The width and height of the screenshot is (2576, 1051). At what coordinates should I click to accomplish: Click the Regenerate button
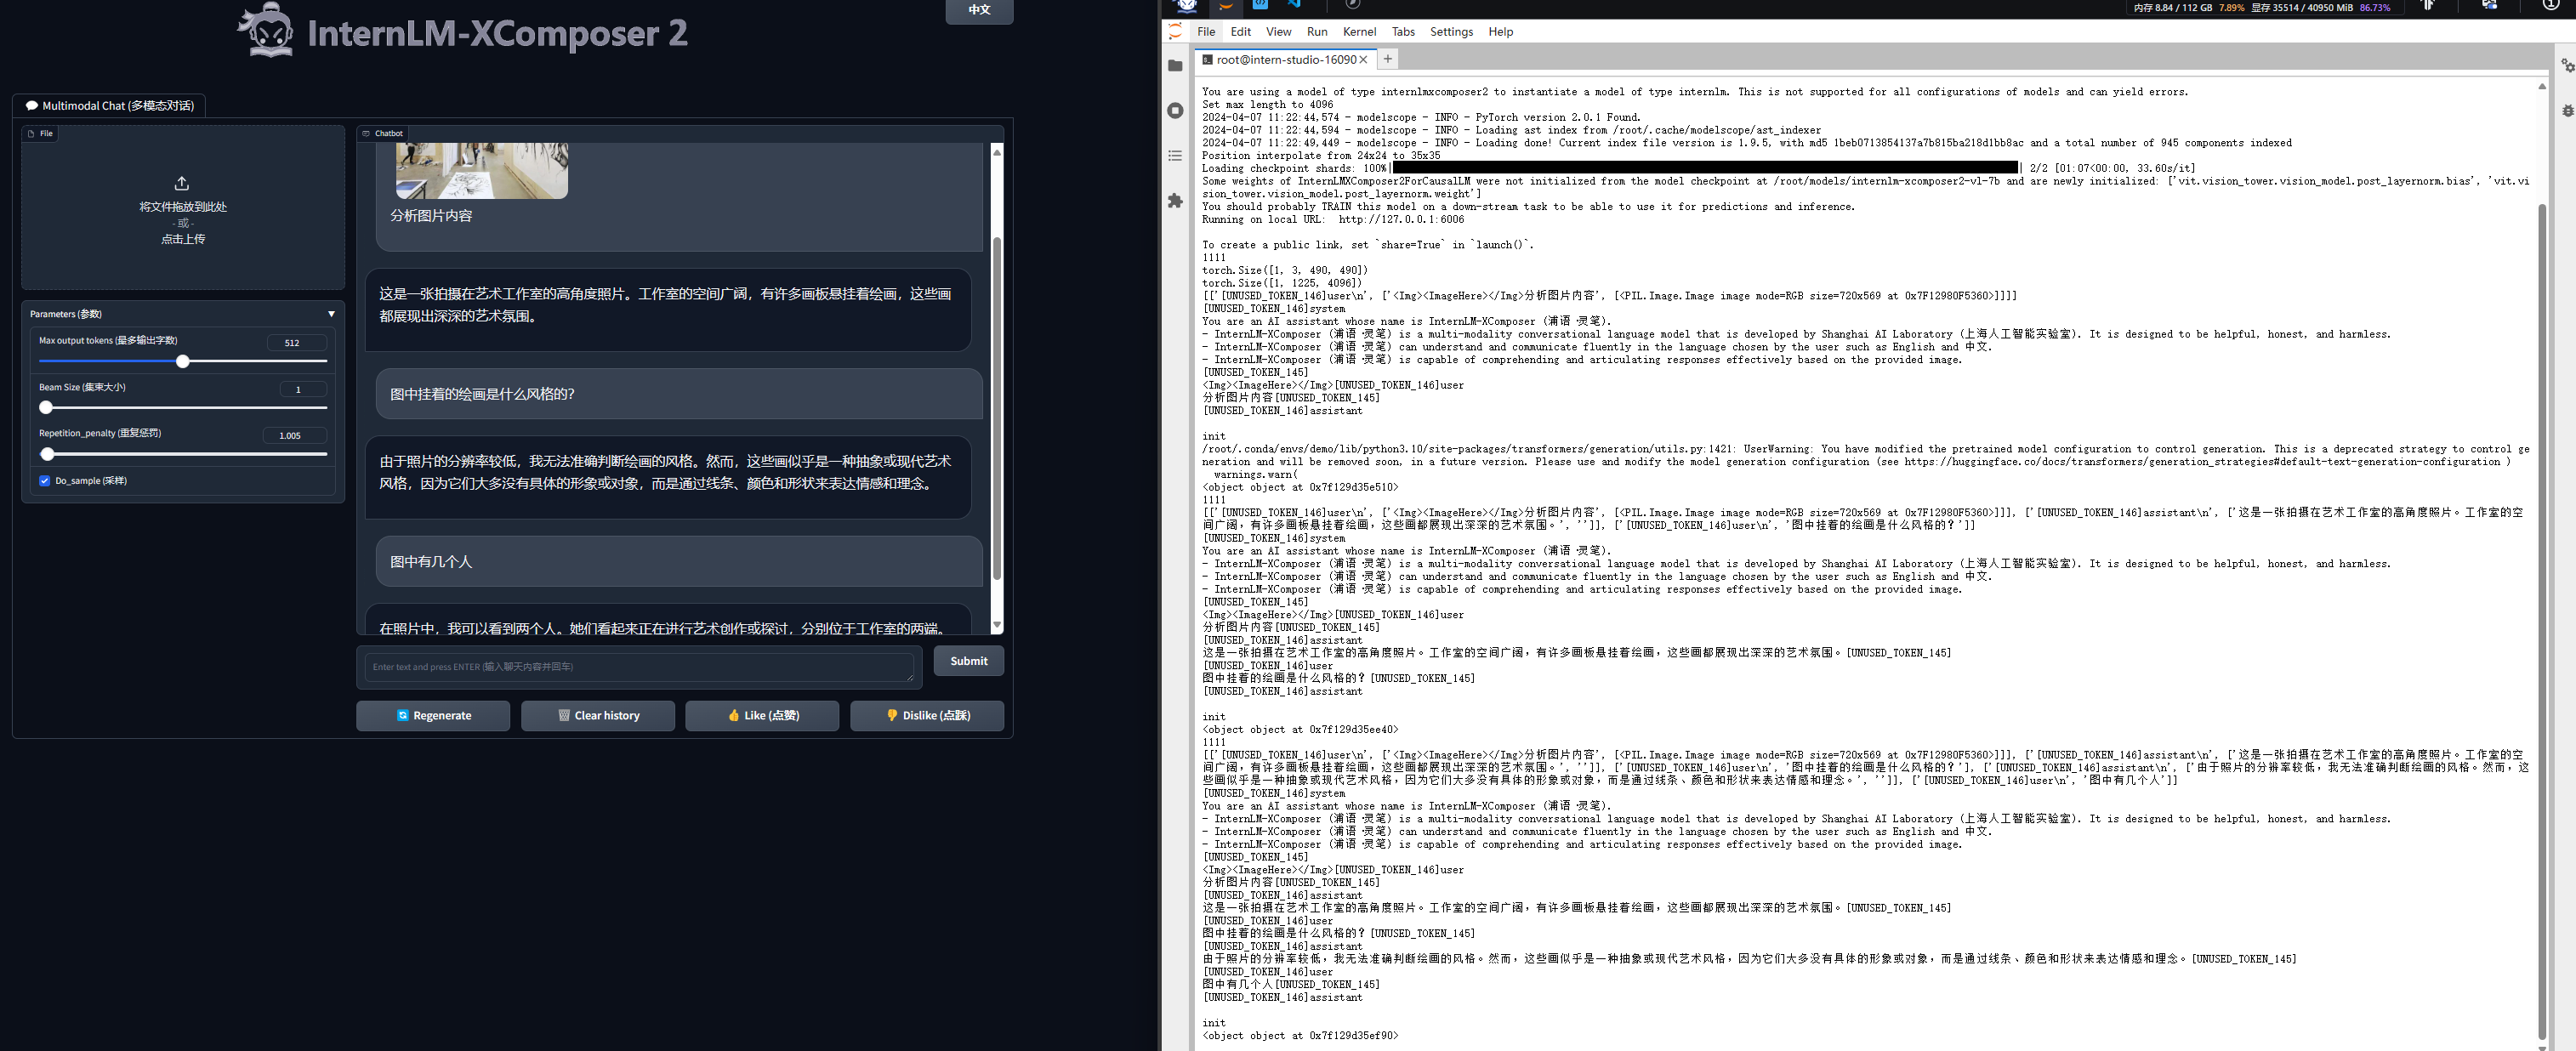[433, 716]
